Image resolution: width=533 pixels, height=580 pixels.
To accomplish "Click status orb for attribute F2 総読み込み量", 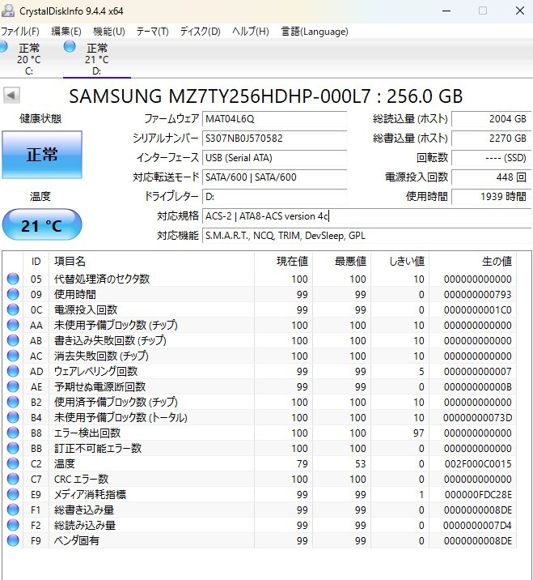I will click(13, 525).
